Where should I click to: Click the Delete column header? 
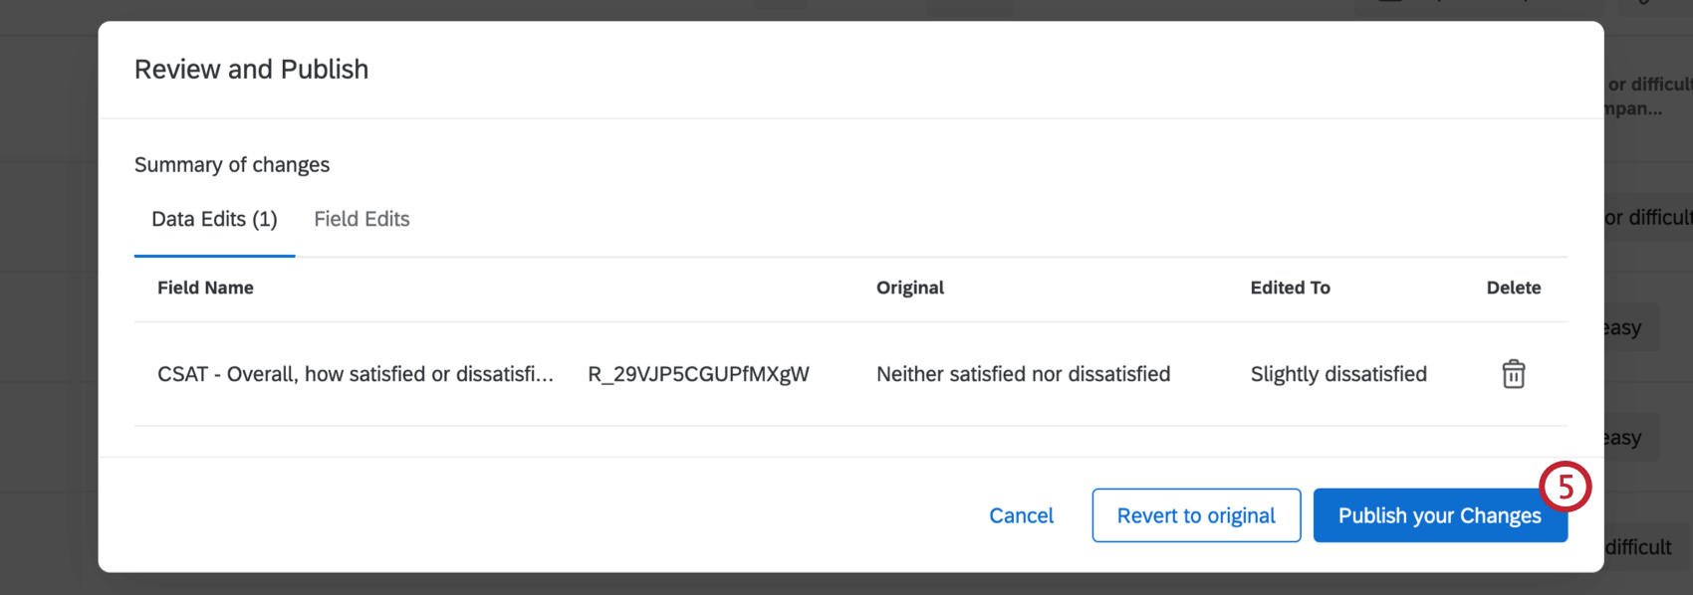[x=1514, y=288]
